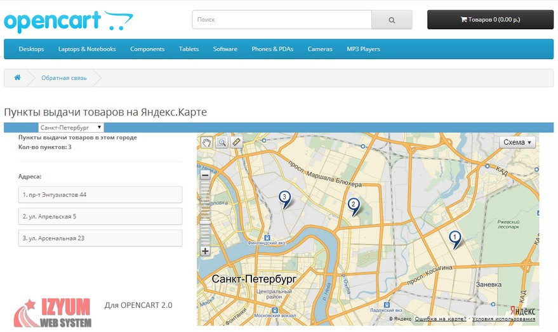
Task: Select the hand pan tool on map
Action: click(x=207, y=142)
